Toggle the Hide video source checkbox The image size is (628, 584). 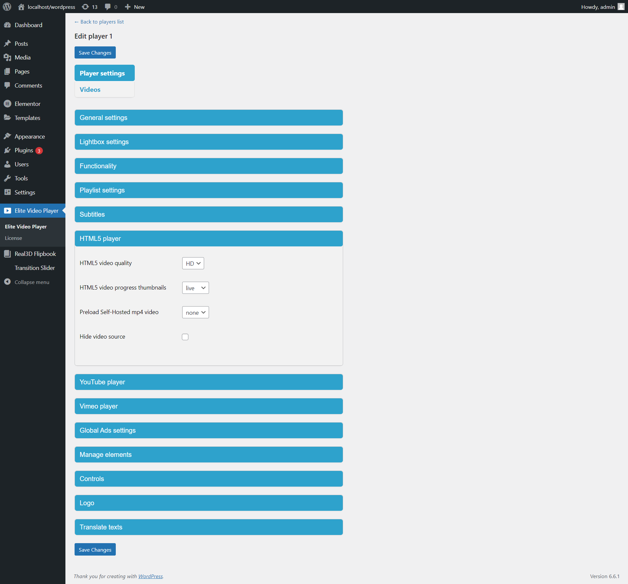click(x=185, y=337)
